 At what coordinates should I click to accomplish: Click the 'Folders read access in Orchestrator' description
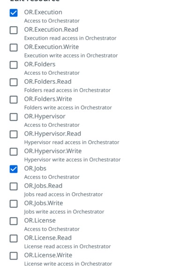(x=68, y=90)
